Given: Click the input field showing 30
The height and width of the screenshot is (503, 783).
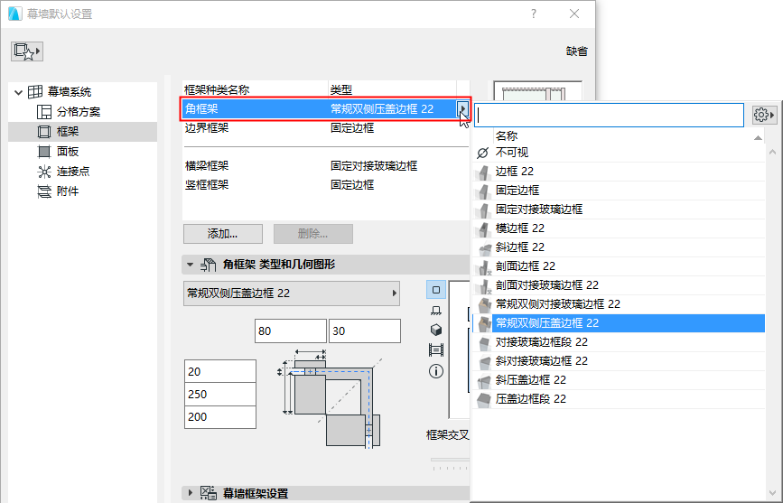Looking at the screenshot, I should (365, 331).
